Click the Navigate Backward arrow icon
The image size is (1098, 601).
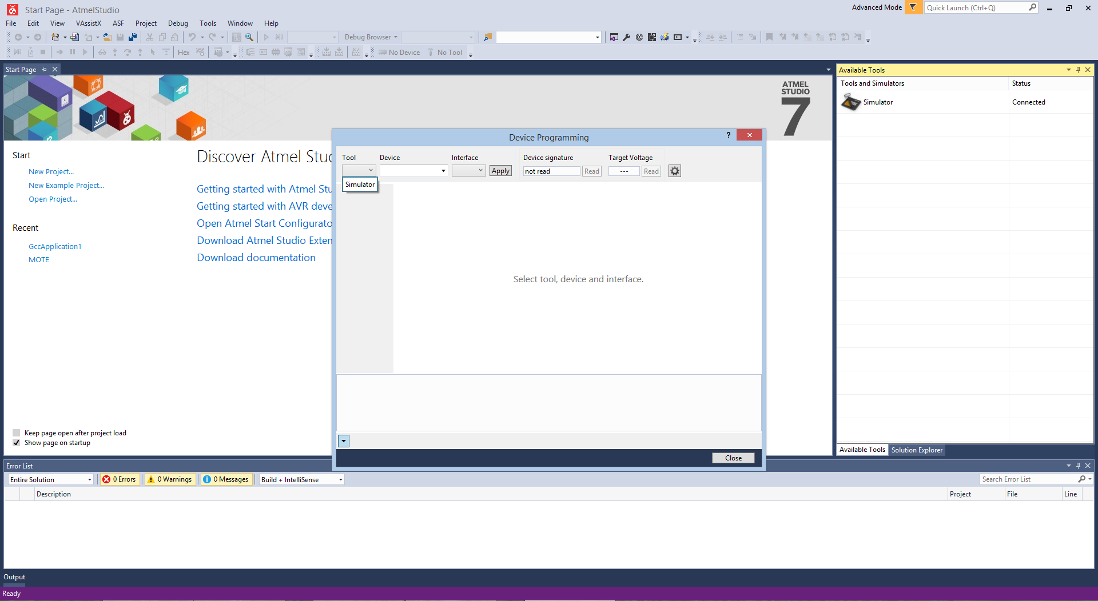[18, 37]
